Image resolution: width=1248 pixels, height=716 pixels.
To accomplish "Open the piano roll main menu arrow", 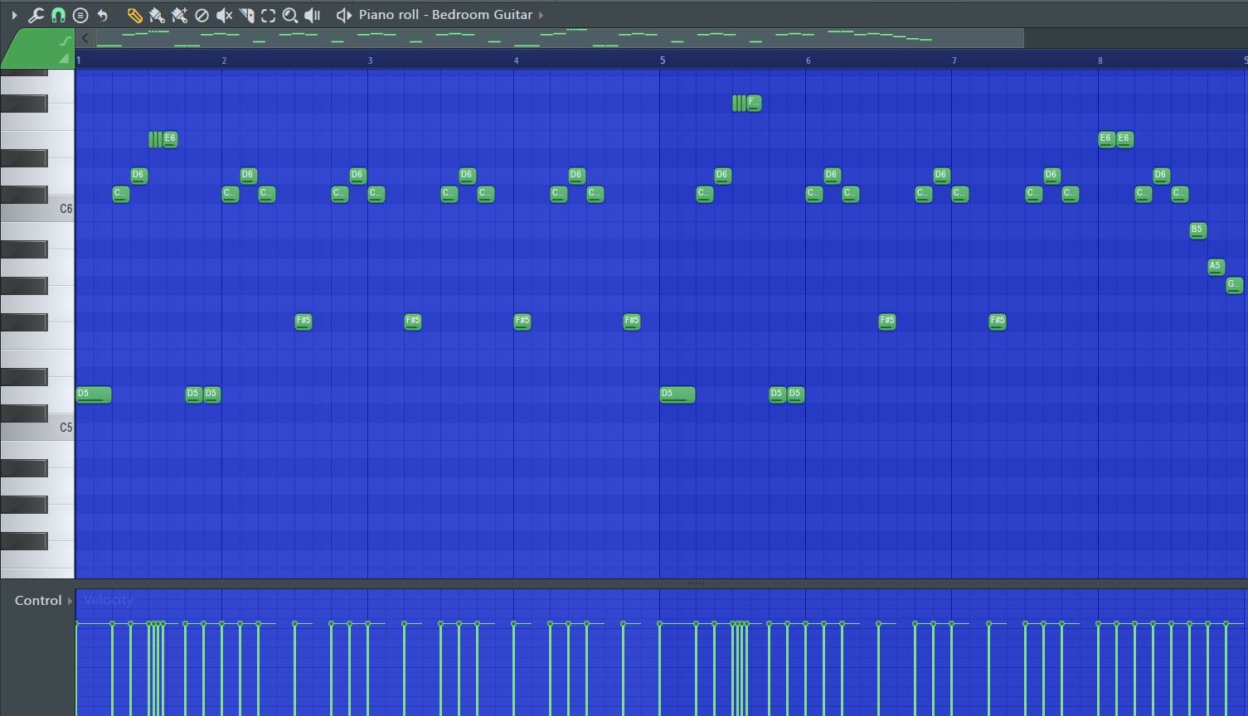I will [14, 15].
